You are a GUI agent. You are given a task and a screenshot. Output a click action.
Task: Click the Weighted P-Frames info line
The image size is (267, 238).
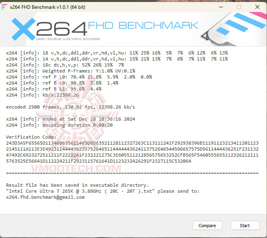pyautogui.click(x=71, y=71)
